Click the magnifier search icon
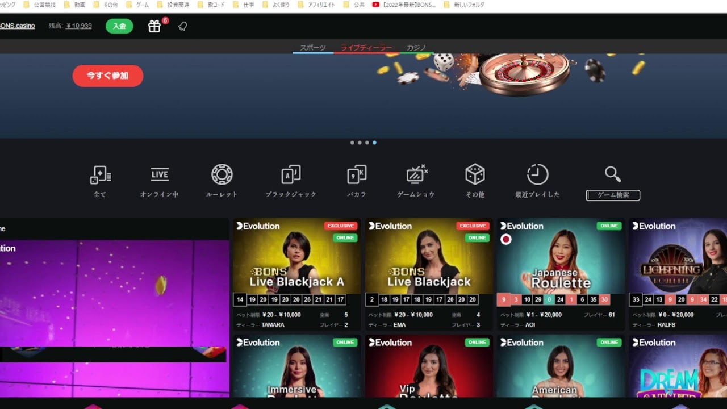Viewport: 727px width, 409px height. click(613, 174)
